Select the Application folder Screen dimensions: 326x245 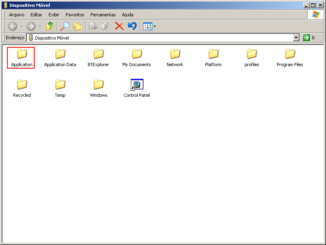pos(22,58)
